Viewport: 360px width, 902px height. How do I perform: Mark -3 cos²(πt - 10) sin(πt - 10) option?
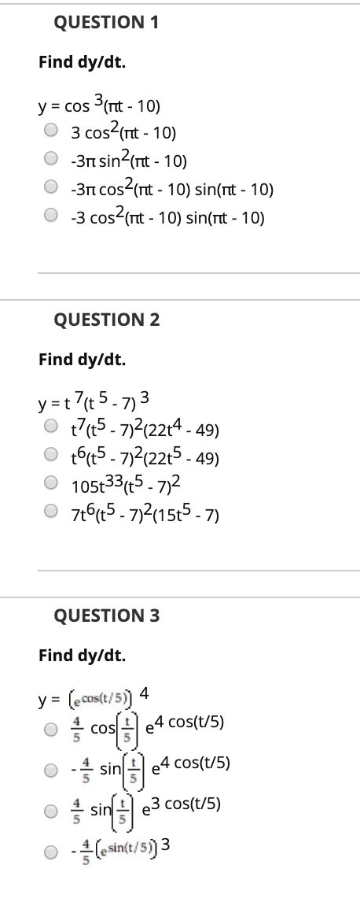click(51, 216)
